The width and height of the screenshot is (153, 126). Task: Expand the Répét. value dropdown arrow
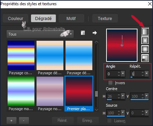click(x=147, y=73)
